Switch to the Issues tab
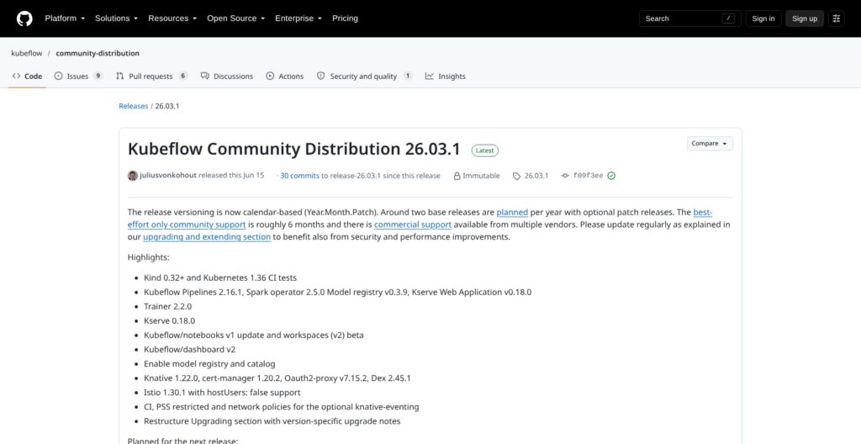Viewport: 861px width, 444px height. [x=78, y=77]
